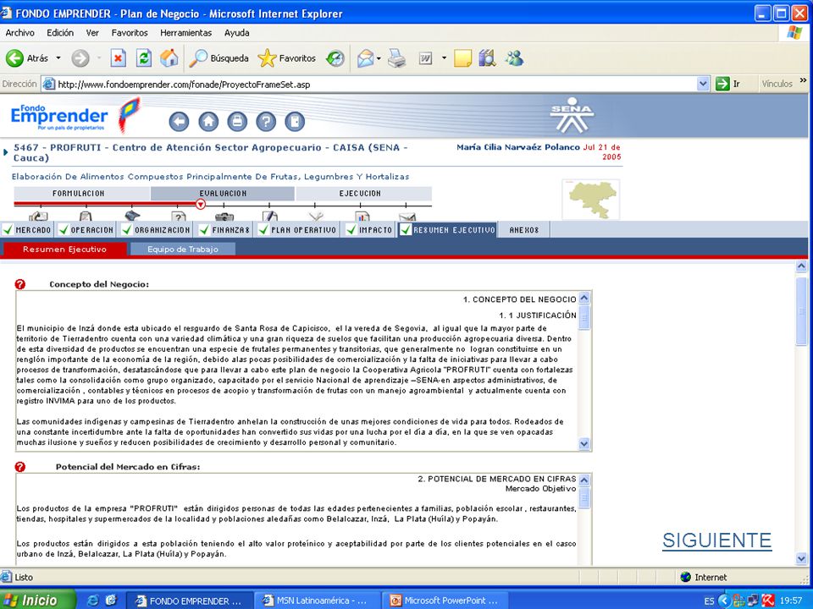Expand the Forward history dropdown arrow
This screenshot has width=813, height=609.
[99, 58]
